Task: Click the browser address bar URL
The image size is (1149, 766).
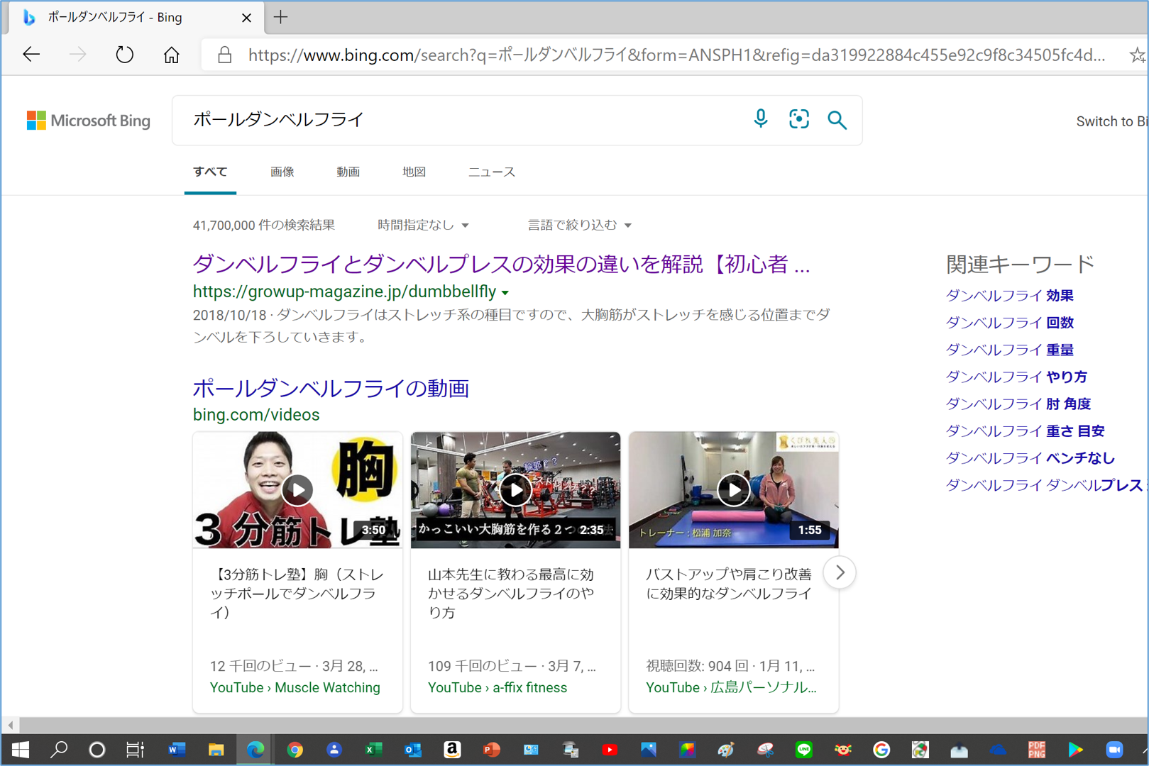Action: [x=676, y=55]
